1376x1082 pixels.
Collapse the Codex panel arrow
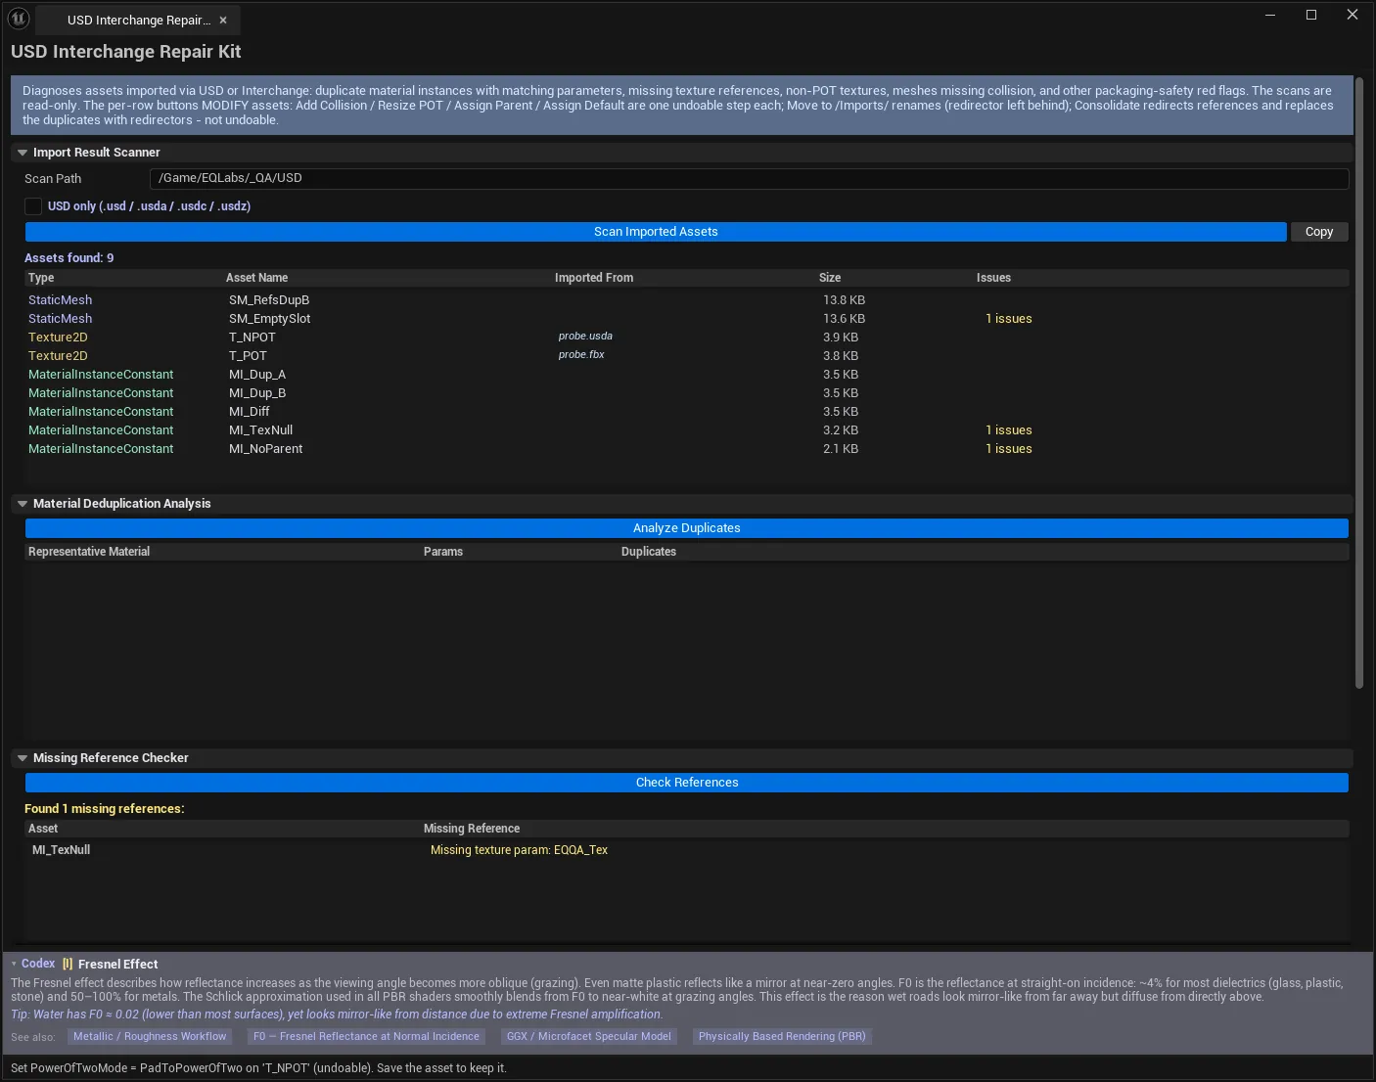click(x=14, y=964)
